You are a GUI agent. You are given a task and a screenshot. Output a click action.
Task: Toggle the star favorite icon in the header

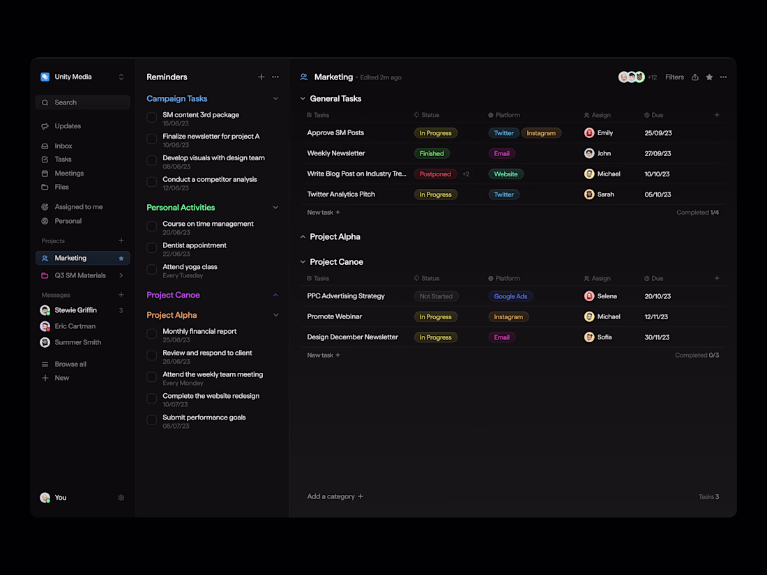coord(709,77)
